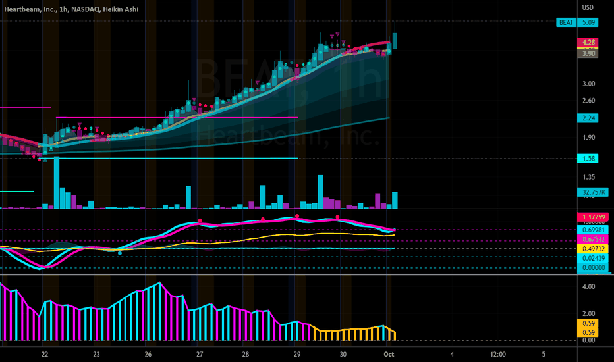614x362 pixels.
Task: Click the 4.00 value on the bottom pane scale
Action: tap(588, 287)
